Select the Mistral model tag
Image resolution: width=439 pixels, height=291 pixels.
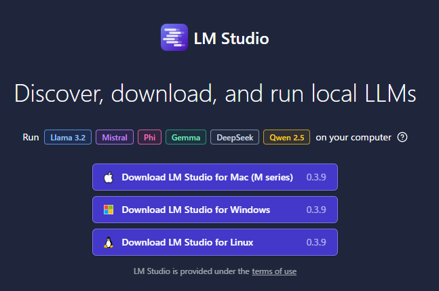115,137
